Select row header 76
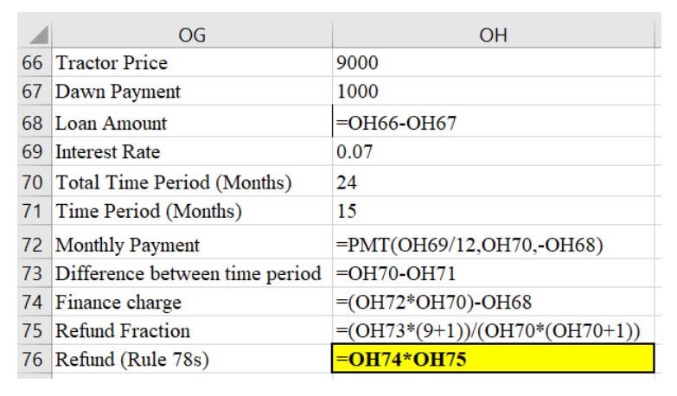The image size is (677, 396). [x=35, y=359]
